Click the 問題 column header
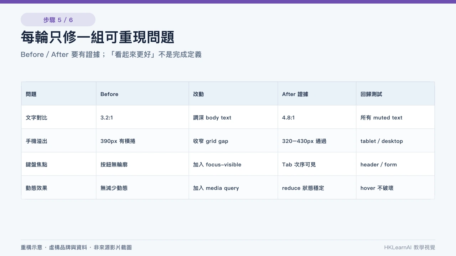Screen dimensions: 456x256 click(x=59, y=94)
